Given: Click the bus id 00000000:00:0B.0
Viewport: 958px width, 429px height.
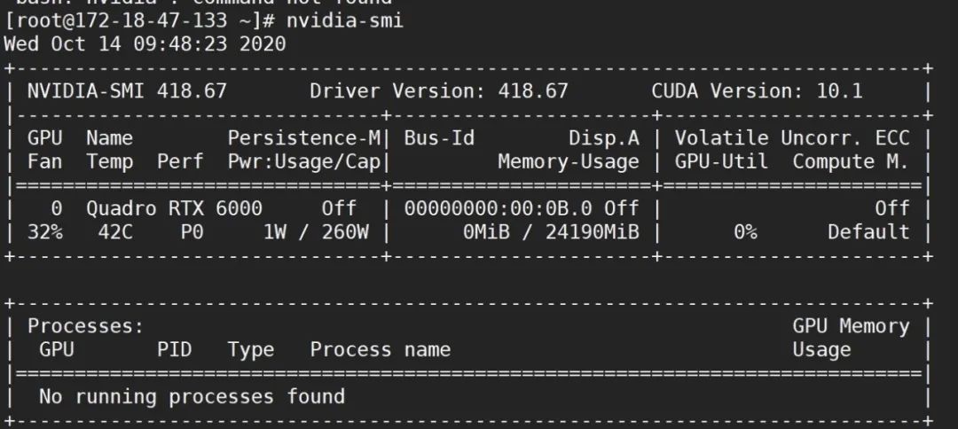Looking at the screenshot, I should point(498,208).
